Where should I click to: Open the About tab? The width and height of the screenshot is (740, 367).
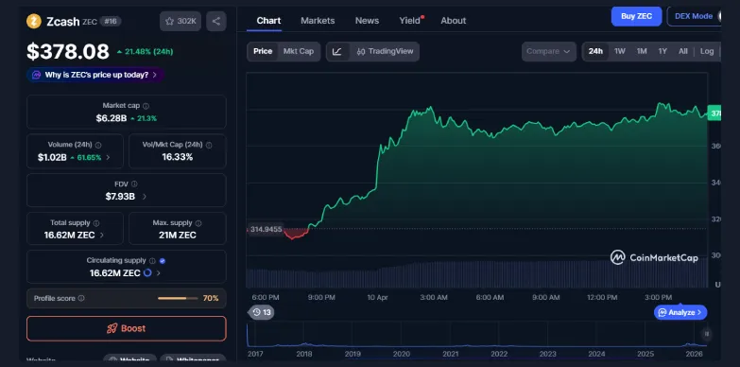(454, 21)
